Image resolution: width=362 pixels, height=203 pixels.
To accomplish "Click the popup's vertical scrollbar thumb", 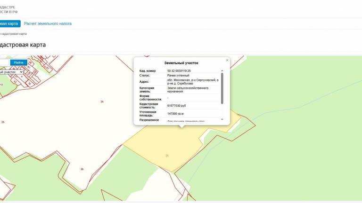I will 222,87.
